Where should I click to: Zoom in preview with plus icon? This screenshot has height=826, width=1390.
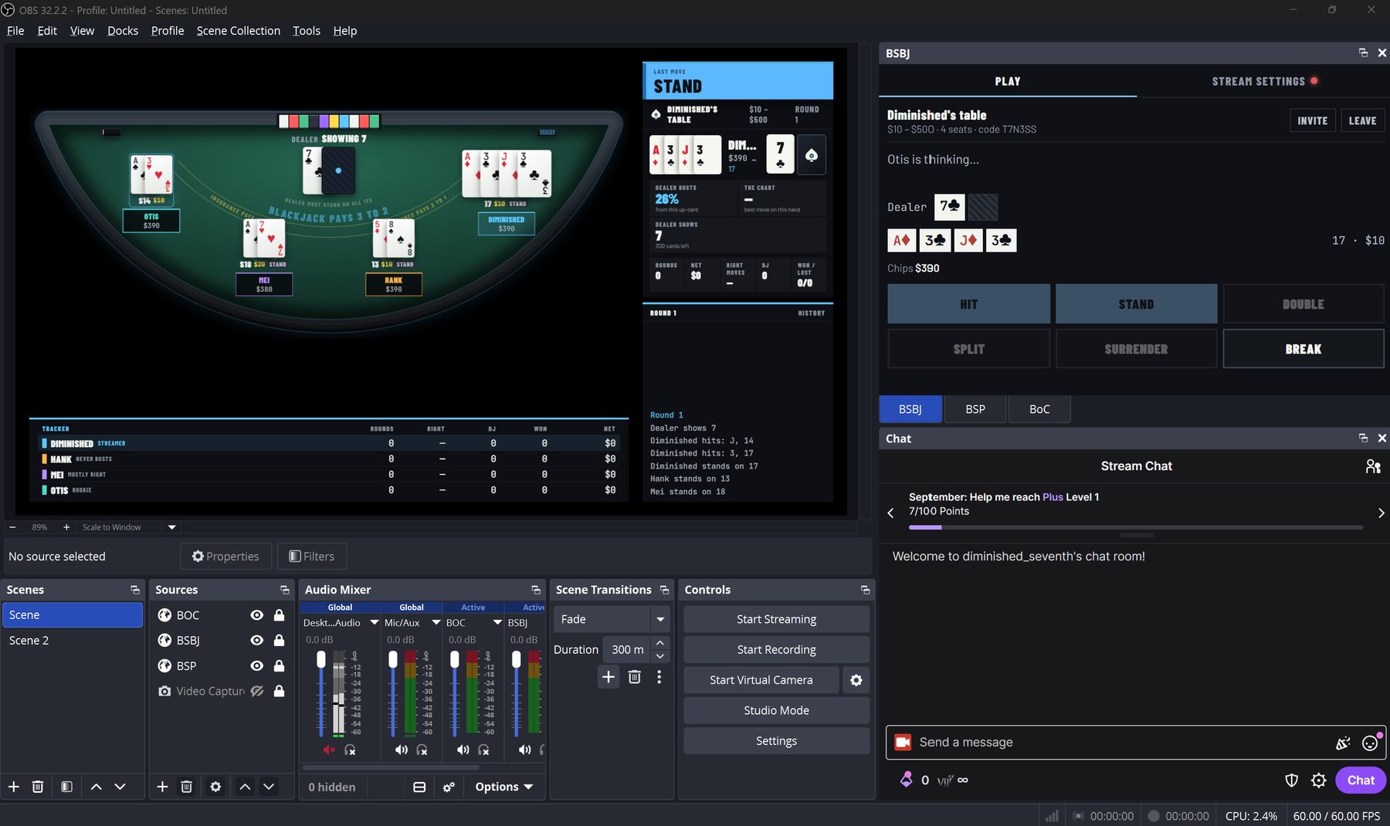(66, 527)
